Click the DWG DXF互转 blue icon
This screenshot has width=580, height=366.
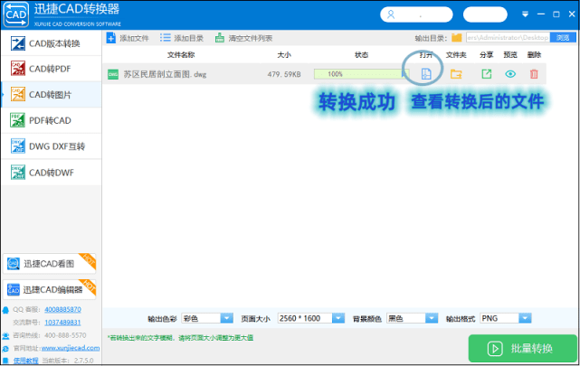(18, 146)
